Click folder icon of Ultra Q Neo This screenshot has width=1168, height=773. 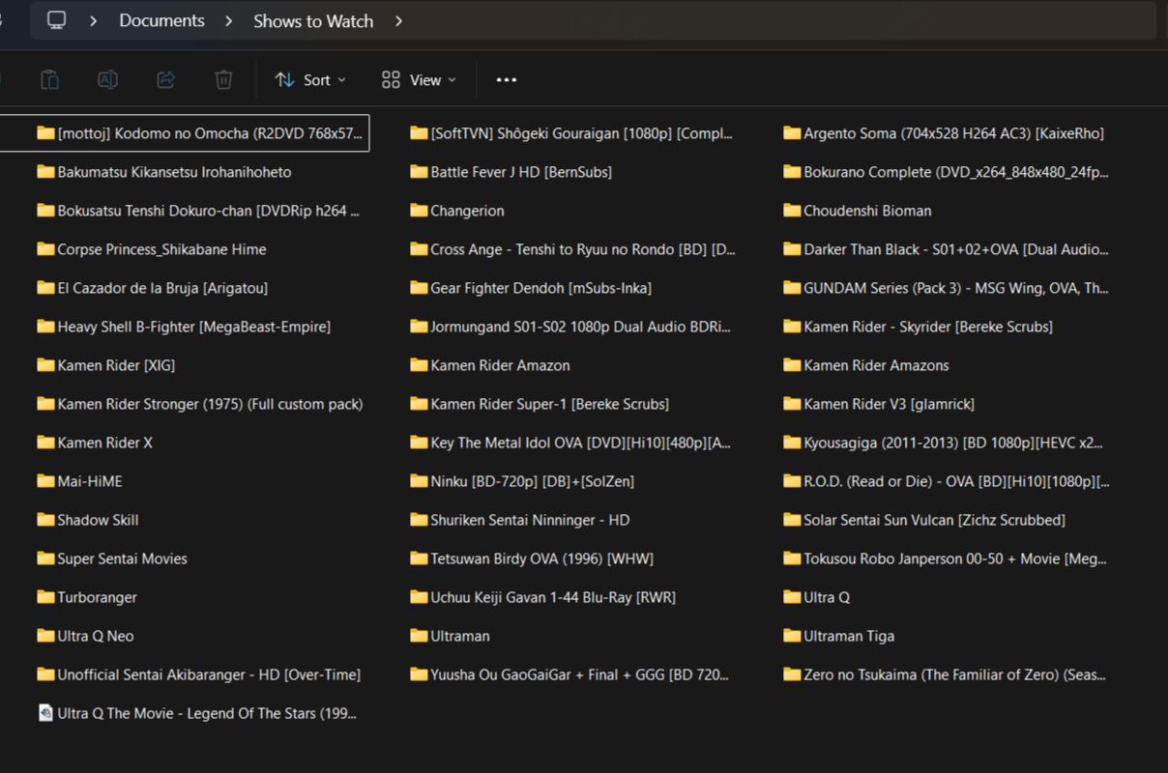pos(45,636)
